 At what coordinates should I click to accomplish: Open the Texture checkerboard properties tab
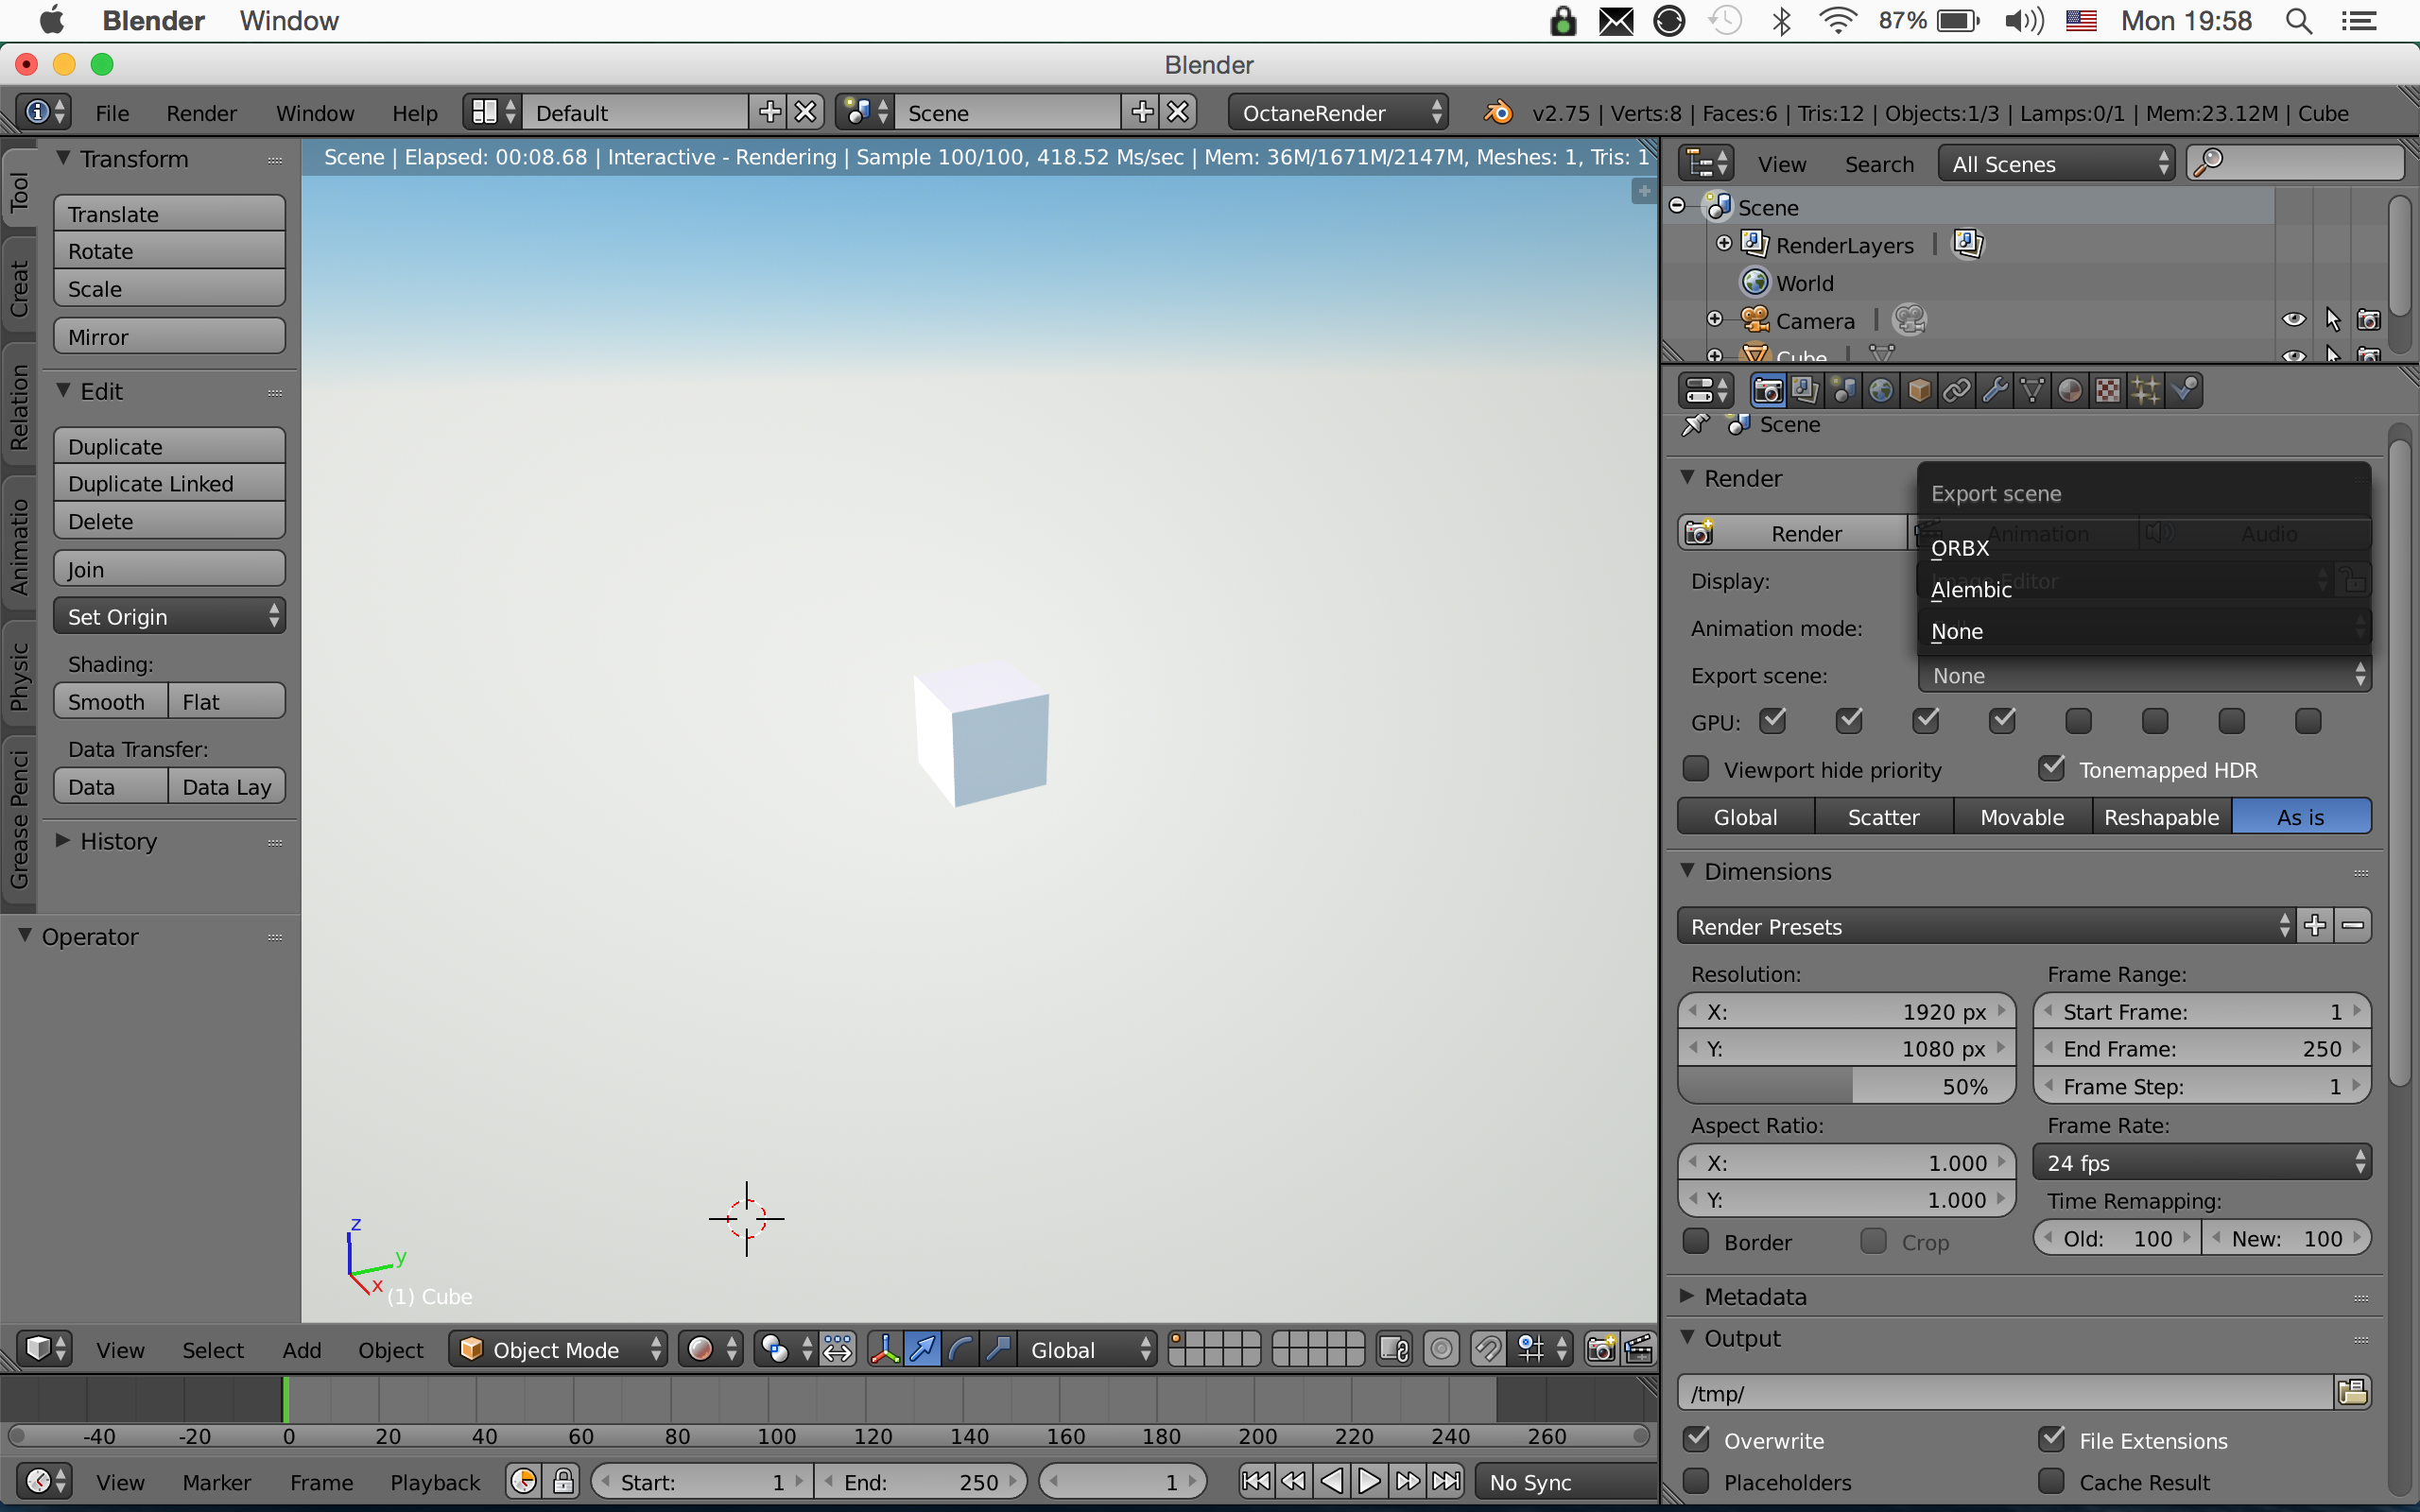point(2108,391)
